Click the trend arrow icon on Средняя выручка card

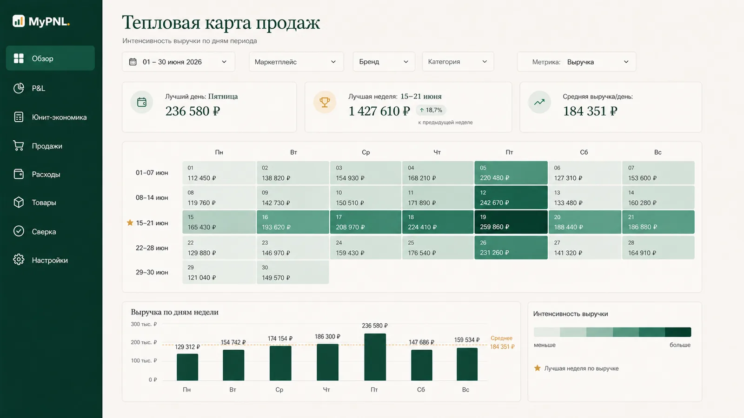[539, 102]
